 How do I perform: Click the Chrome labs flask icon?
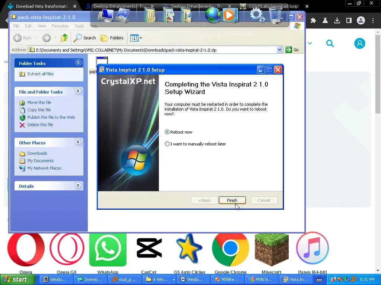(x=325, y=21)
